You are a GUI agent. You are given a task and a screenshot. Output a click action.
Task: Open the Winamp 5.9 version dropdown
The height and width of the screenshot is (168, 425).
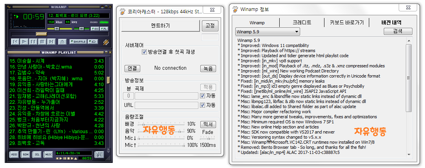pos(267,32)
